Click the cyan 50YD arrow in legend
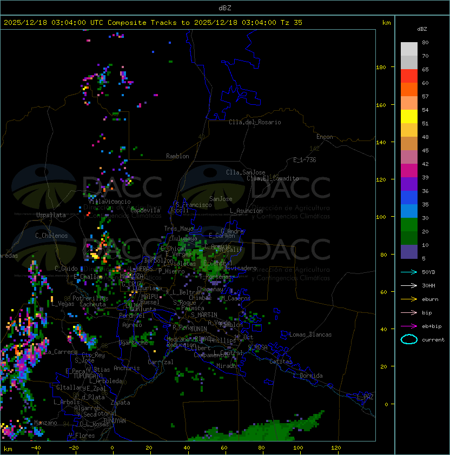 point(409,272)
